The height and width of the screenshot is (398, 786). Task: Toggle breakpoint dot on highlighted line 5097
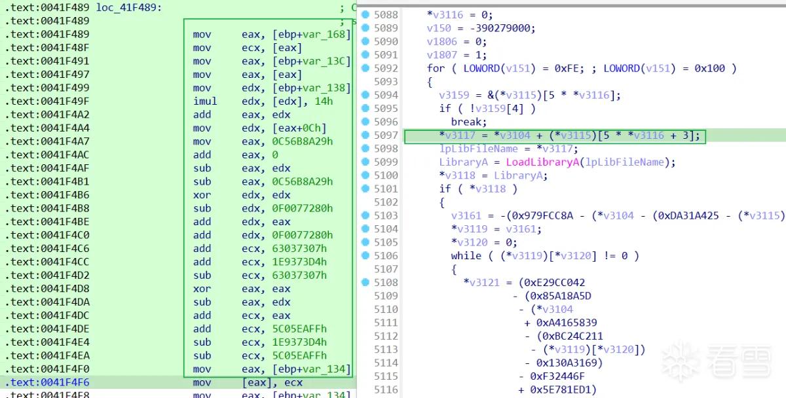[365, 135]
